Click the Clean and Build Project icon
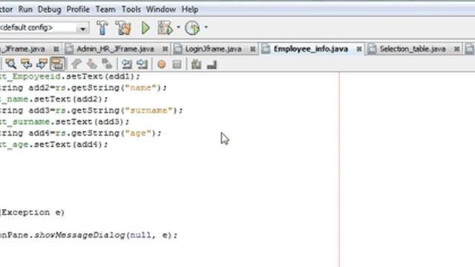Screen dimensions: 475x267 pyautogui.click(x=123, y=28)
